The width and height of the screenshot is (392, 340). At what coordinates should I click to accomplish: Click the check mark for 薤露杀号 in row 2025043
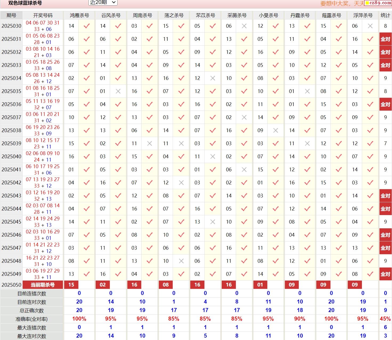[x=339, y=196]
